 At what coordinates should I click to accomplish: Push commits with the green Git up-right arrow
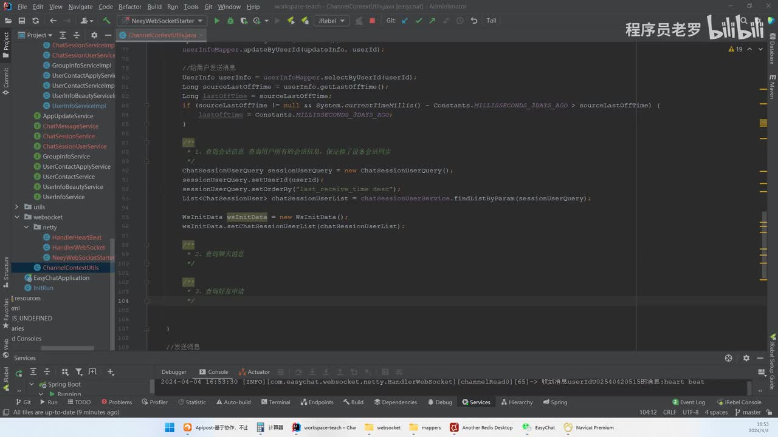pos(432,21)
